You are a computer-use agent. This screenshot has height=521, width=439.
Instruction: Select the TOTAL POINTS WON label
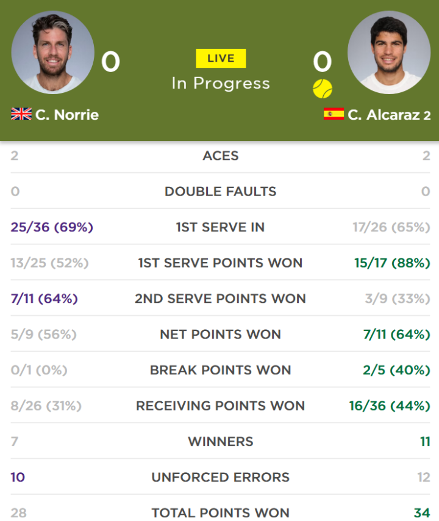(x=221, y=512)
